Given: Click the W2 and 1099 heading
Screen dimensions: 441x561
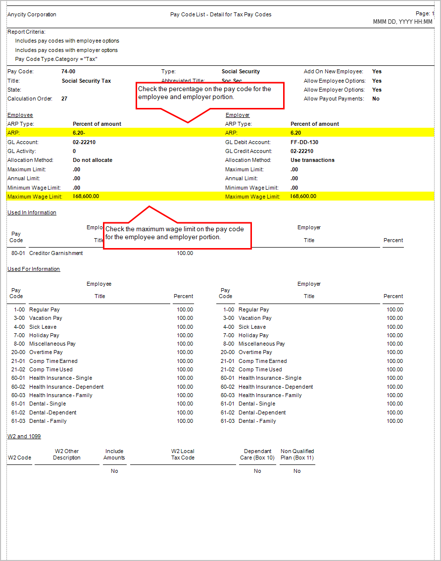Looking at the screenshot, I should [x=24, y=437].
